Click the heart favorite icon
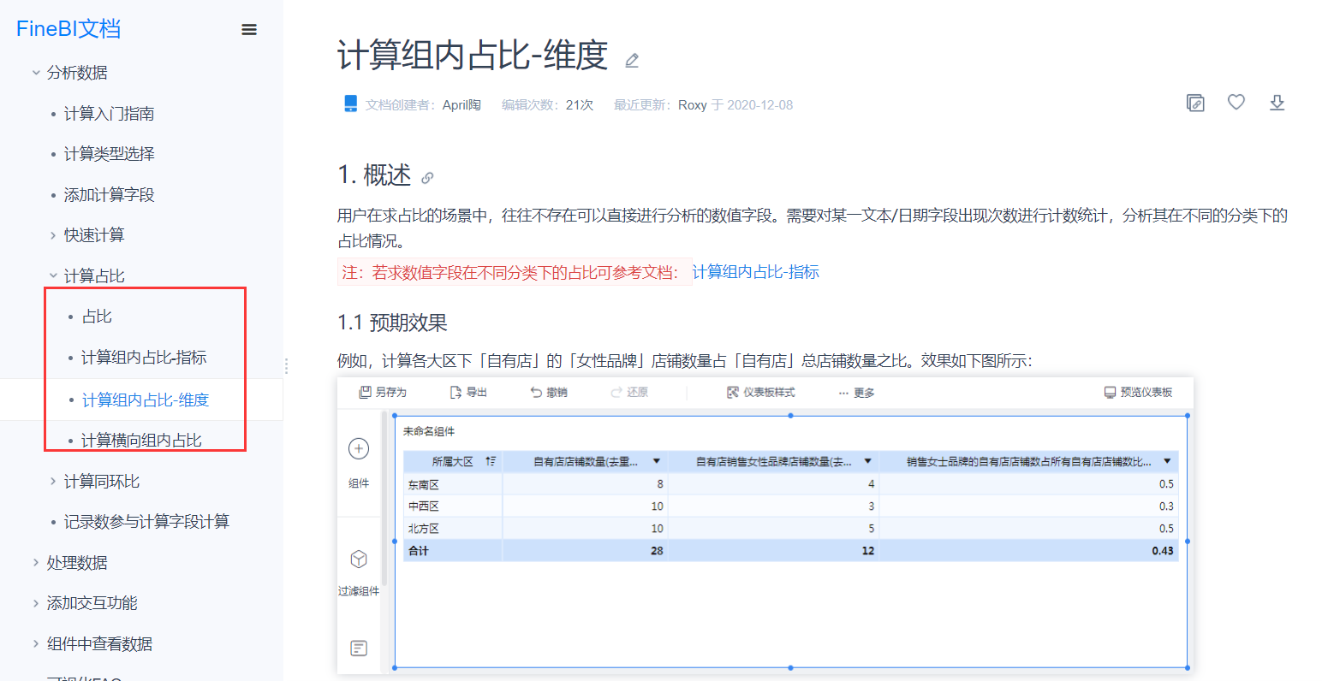 [1236, 103]
